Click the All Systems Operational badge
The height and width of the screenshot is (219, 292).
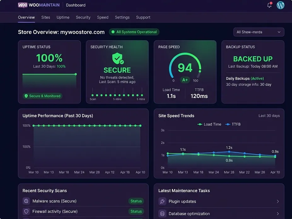(x=134, y=32)
